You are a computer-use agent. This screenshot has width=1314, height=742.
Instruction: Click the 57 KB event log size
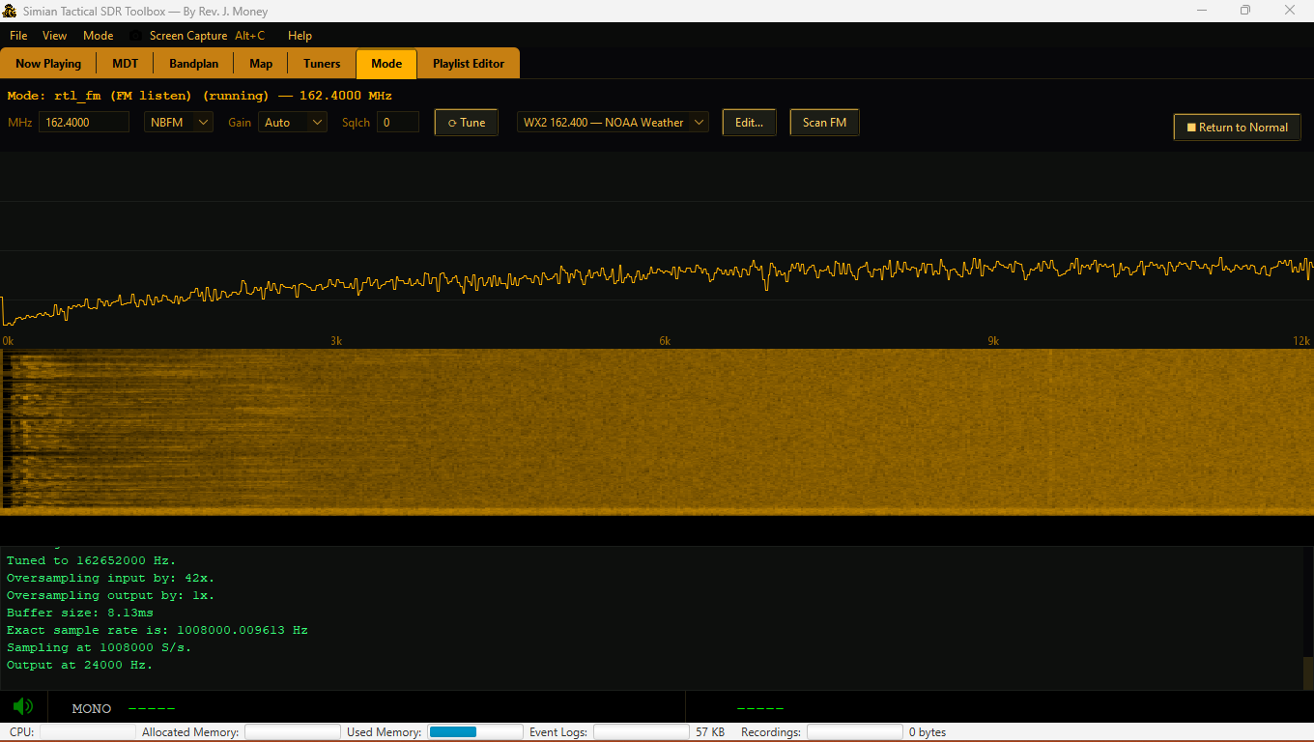point(710,732)
